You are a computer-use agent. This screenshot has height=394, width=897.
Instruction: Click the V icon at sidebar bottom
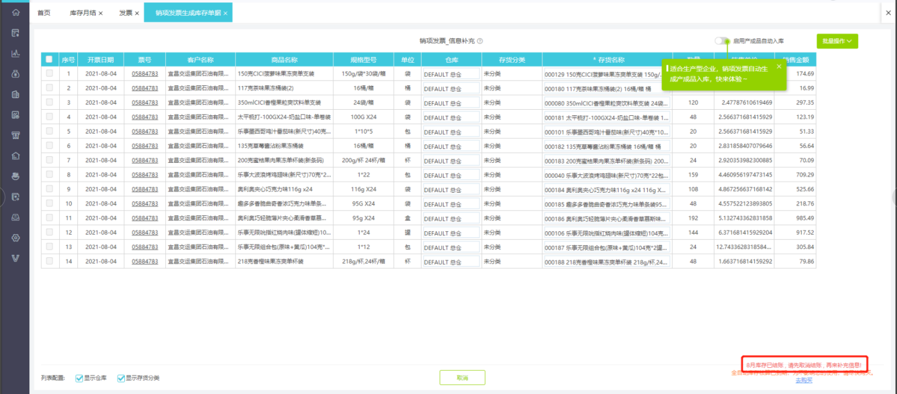(15, 257)
